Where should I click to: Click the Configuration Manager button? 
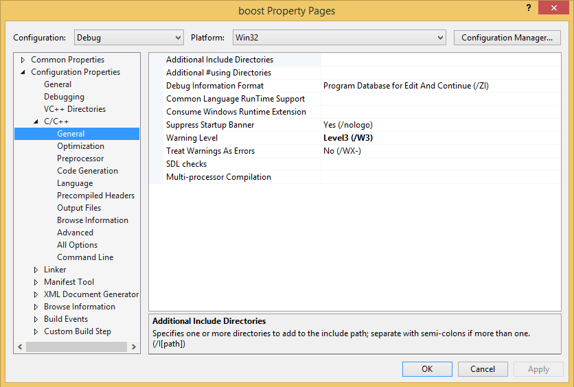pyautogui.click(x=507, y=38)
